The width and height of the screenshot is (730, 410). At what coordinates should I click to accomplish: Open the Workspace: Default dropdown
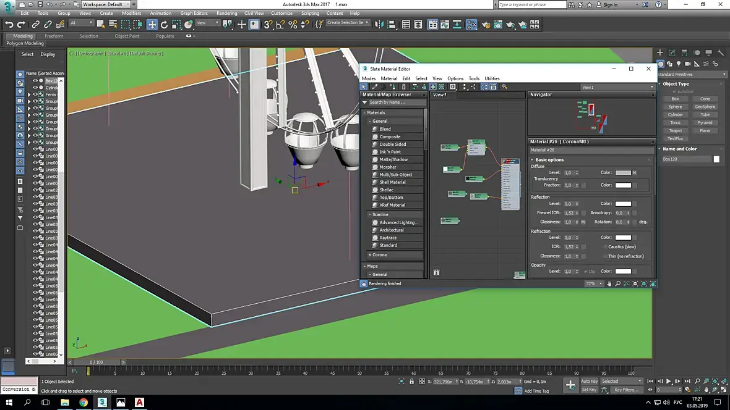[x=105, y=4]
